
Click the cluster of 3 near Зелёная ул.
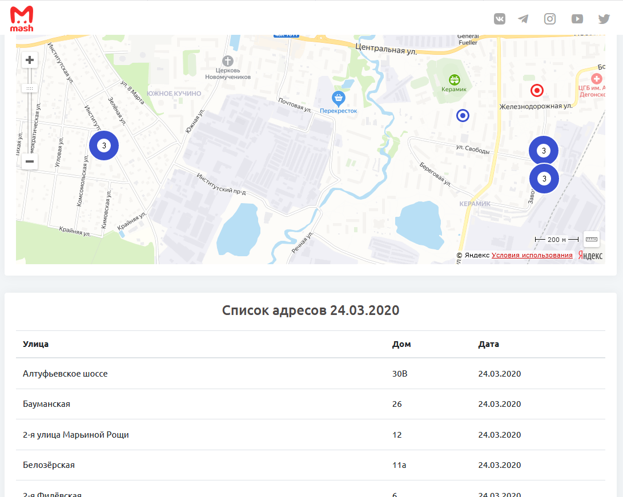click(x=104, y=146)
